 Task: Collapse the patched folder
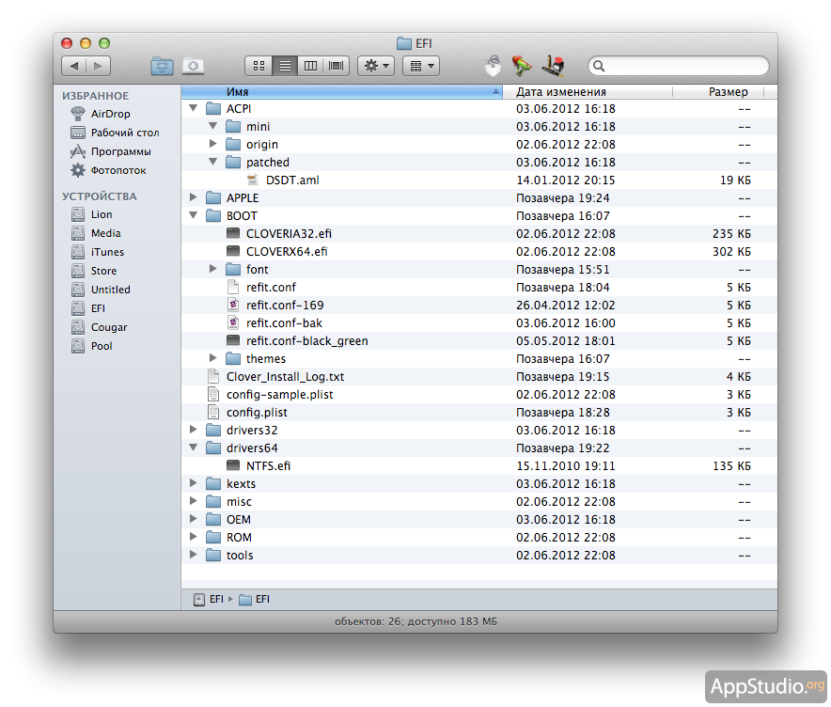(213, 162)
